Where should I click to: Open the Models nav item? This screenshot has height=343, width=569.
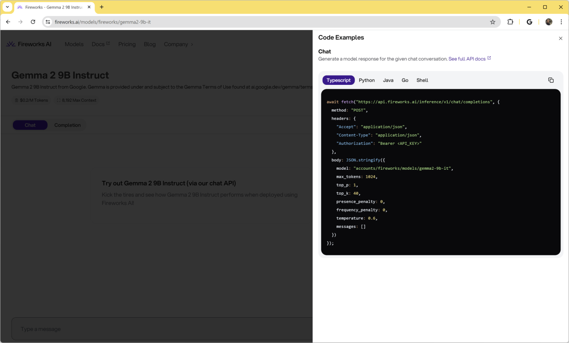pyautogui.click(x=74, y=44)
